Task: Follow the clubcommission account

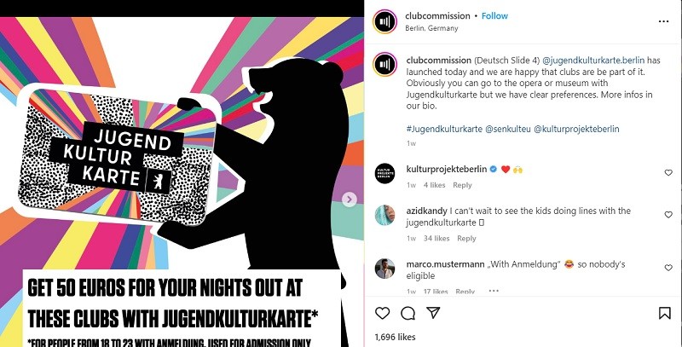Action: click(x=494, y=16)
